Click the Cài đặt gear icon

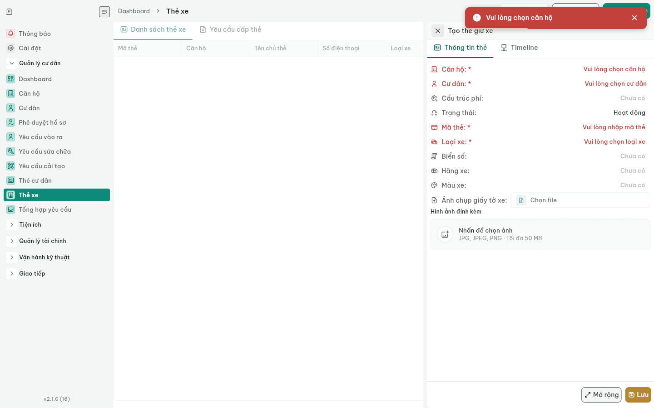(x=11, y=48)
